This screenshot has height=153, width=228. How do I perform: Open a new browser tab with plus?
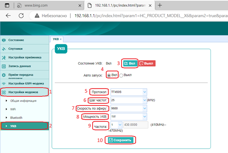click(160, 5)
